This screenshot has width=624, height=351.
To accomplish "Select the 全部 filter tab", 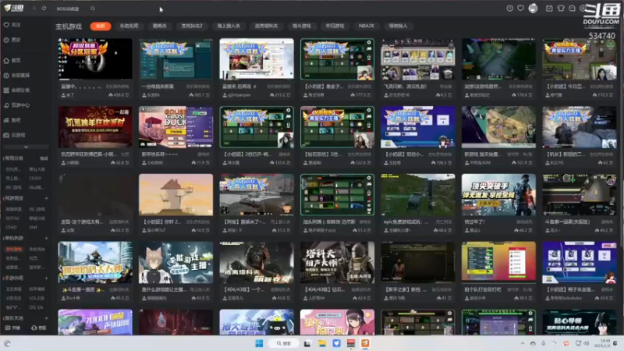I will (101, 26).
